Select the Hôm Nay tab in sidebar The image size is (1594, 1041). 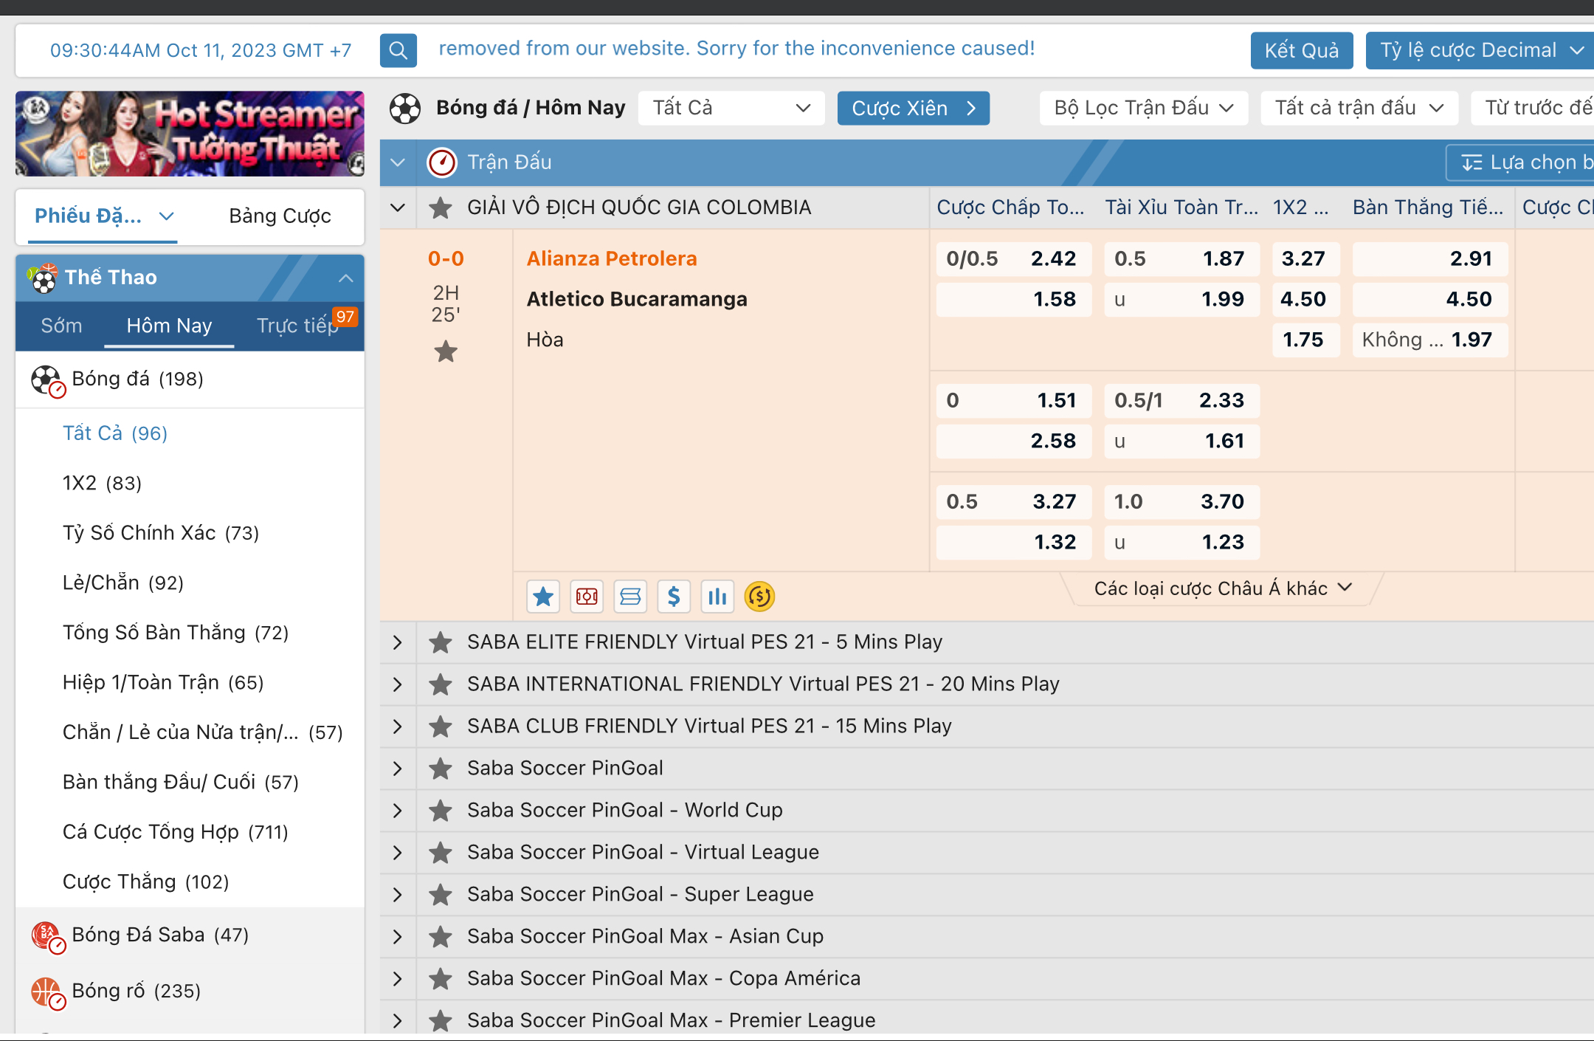(x=168, y=326)
